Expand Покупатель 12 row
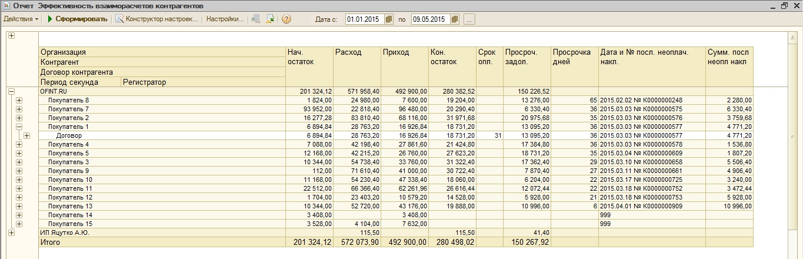The image size is (803, 259). [x=19, y=197]
